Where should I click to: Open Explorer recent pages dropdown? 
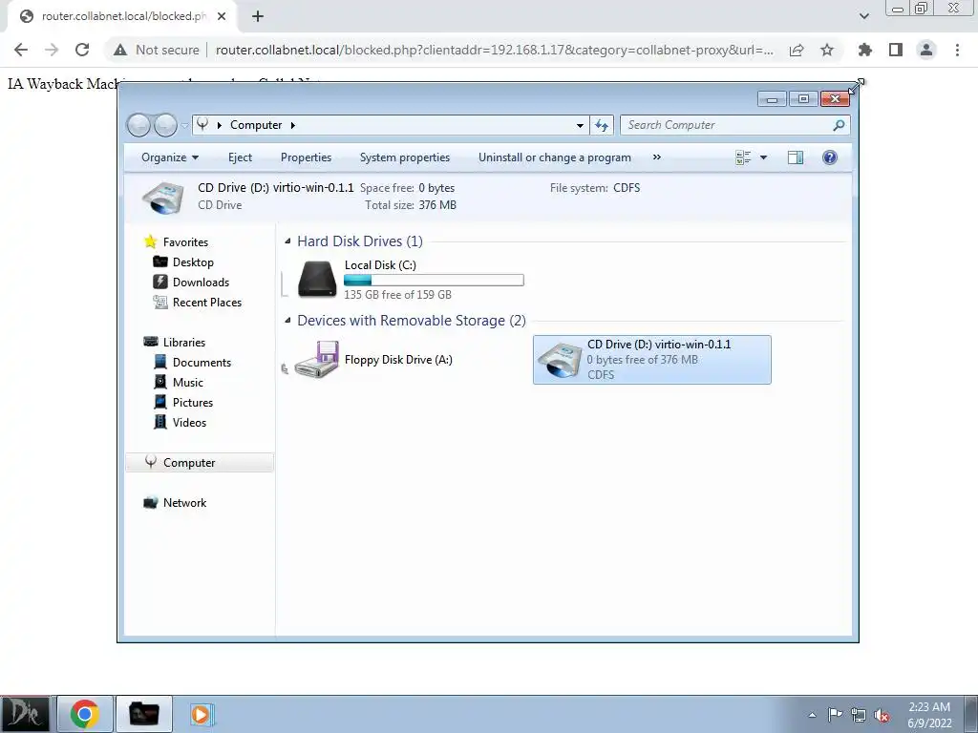click(184, 125)
